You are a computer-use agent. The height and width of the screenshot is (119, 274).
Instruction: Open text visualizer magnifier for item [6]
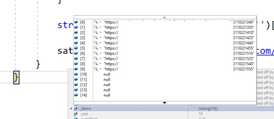click(96, 53)
